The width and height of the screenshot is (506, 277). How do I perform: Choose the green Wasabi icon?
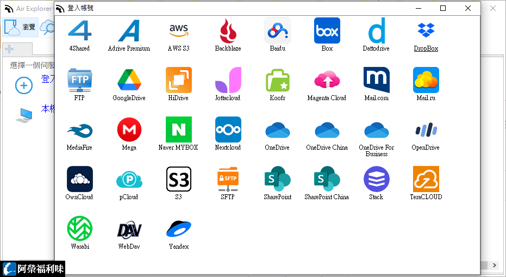point(80,229)
